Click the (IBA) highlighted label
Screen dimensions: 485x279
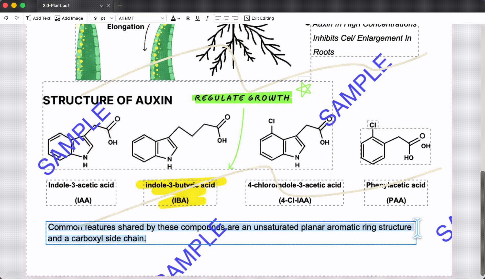[x=180, y=200]
